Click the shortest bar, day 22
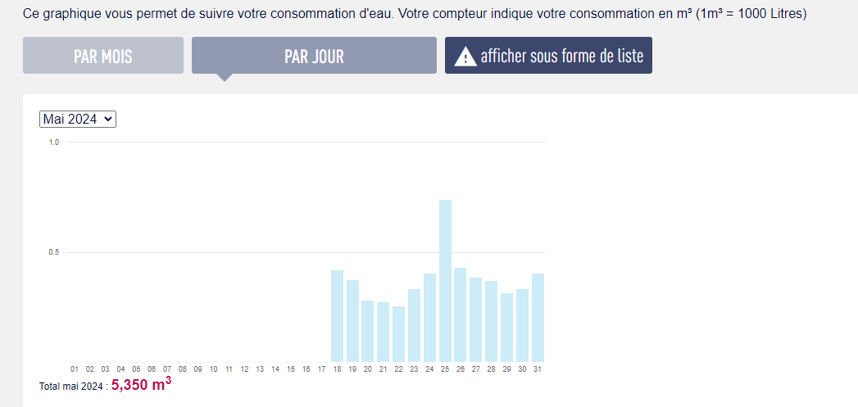This screenshot has width=858, height=407. pyautogui.click(x=399, y=334)
